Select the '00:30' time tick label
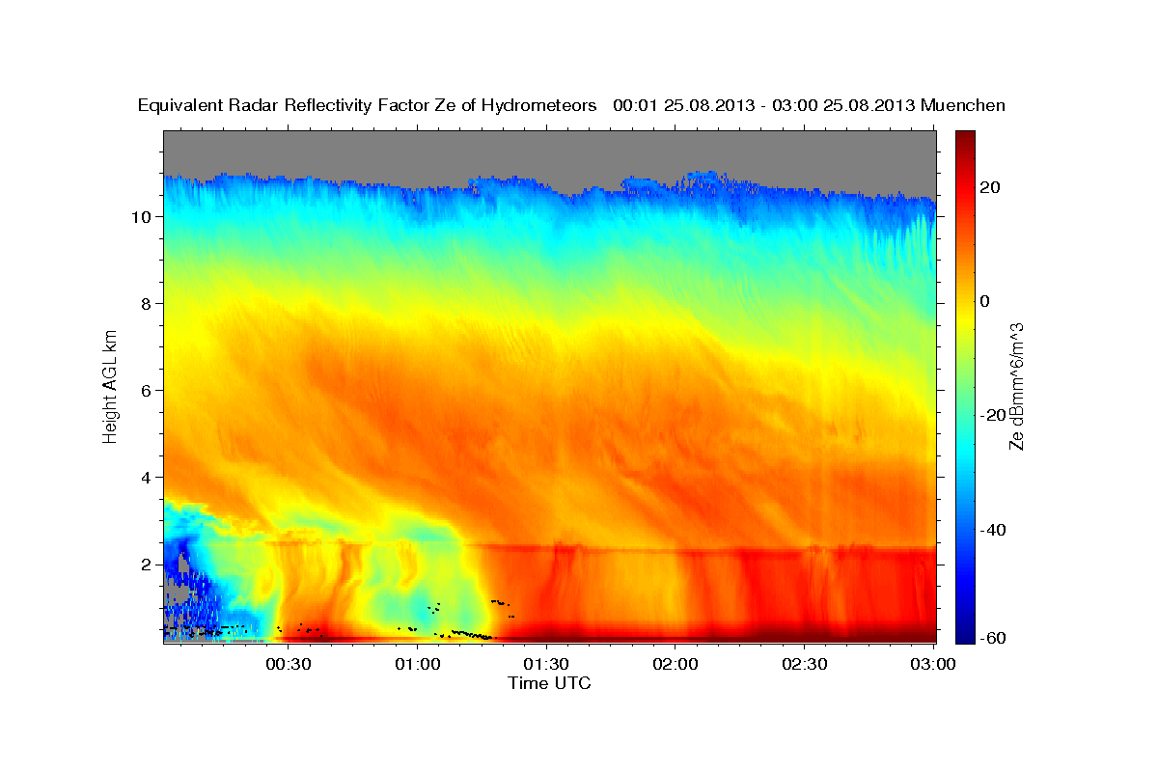 (288, 664)
